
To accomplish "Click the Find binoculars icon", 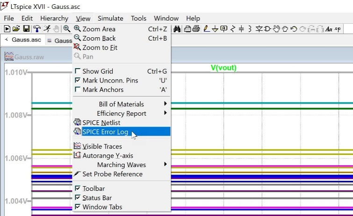I will tap(177, 29).
